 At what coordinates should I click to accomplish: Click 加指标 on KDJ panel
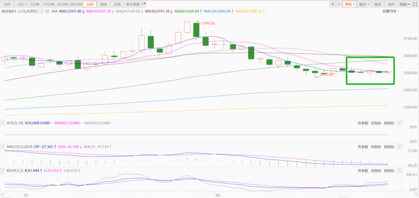pyautogui.click(x=376, y=170)
